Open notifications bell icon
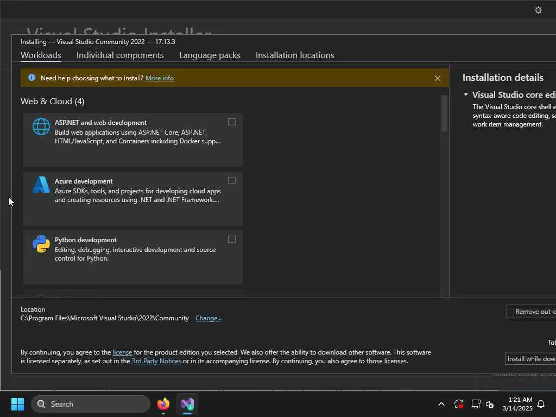556x417 pixels. (541, 404)
